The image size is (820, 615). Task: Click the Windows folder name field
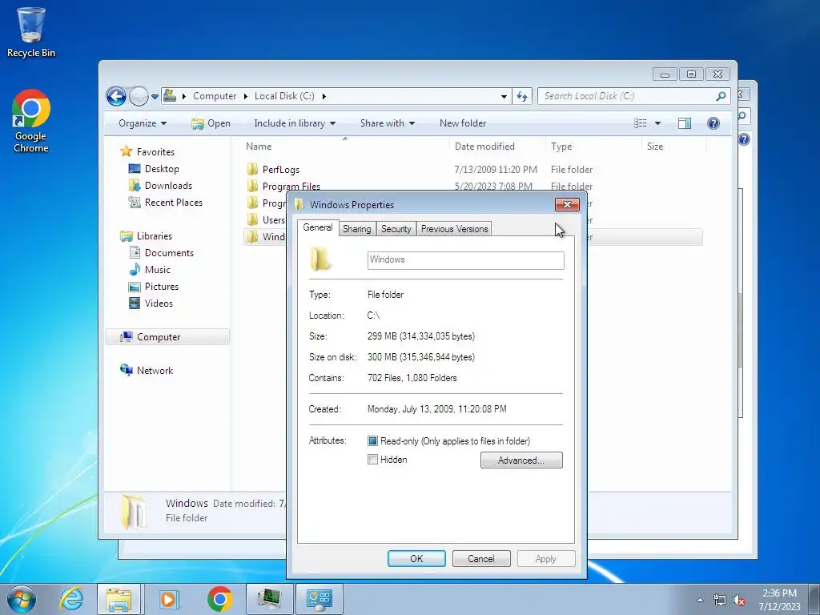pyautogui.click(x=465, y=260)
